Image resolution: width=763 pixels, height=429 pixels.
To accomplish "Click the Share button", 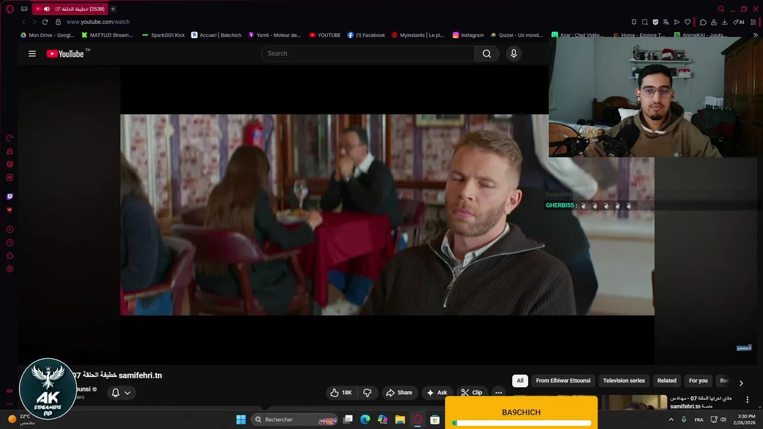I will (399, 393).
